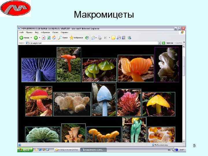Expand the address bar dropdown arrow
The image size is (208, 156).
point(159,43)
